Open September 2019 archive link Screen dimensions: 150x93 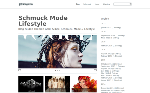(113, 35)
